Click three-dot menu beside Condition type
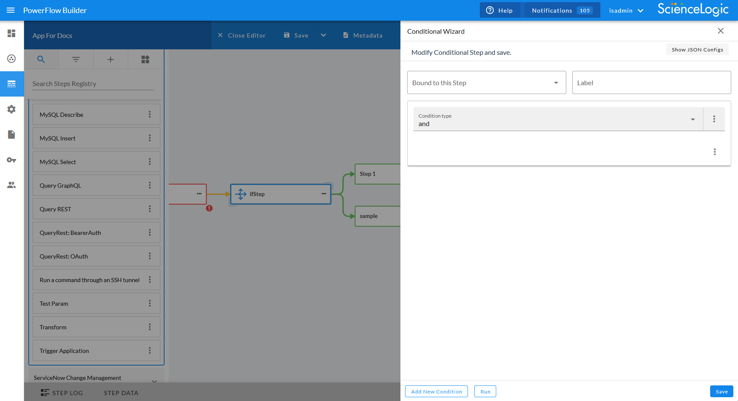 (714, 119)
